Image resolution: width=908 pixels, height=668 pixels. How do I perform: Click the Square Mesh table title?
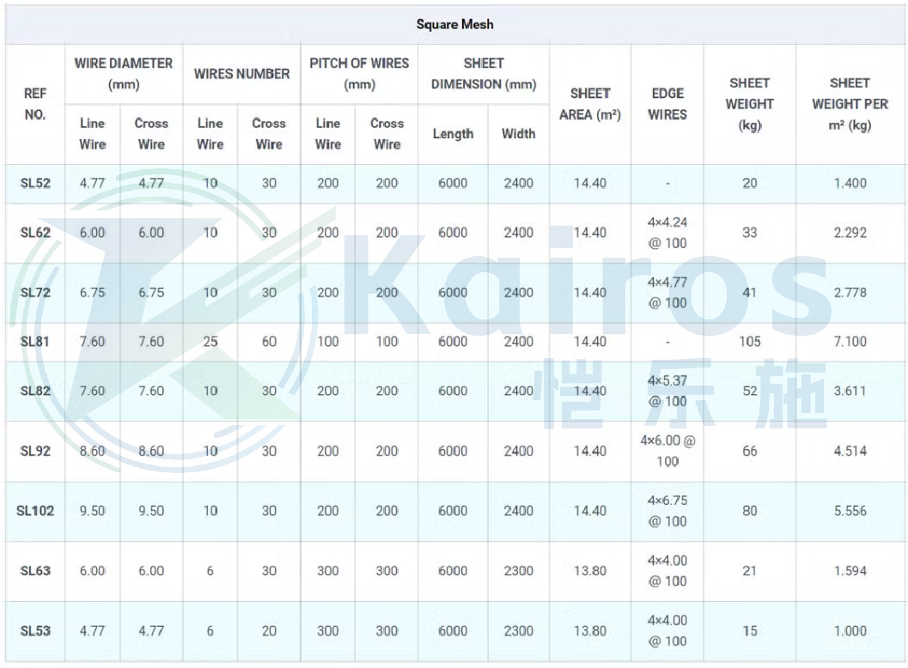coord(454,24)
